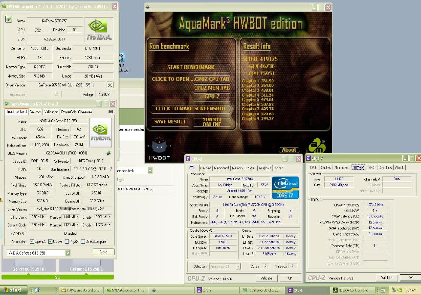The height and width of the screenshot is (295, 421).
Task: Toggle the CUDA checkbox in GPU-Z
Action: pyautogui.click(x=50, y=241)
